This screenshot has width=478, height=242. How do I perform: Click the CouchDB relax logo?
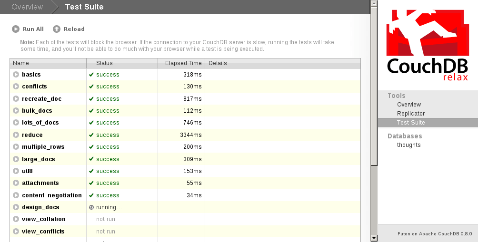[428, 45]
